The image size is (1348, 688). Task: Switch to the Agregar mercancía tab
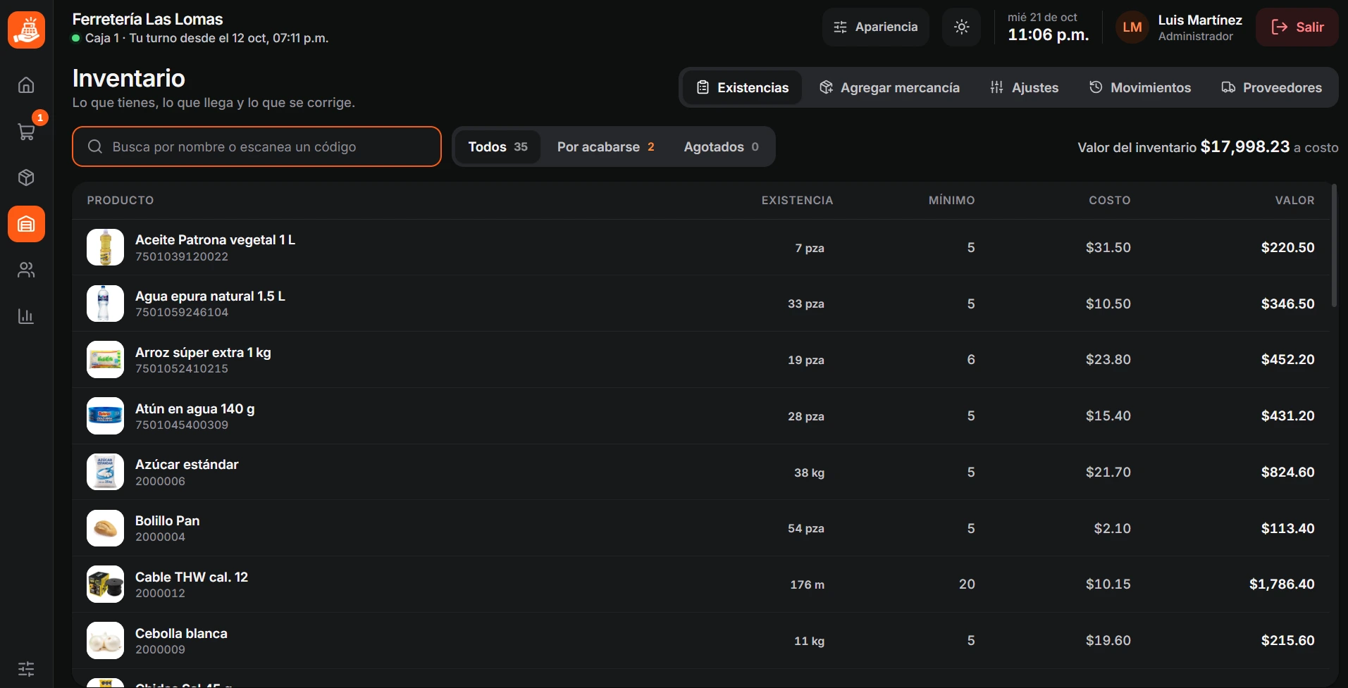click(x=889, y=87)
